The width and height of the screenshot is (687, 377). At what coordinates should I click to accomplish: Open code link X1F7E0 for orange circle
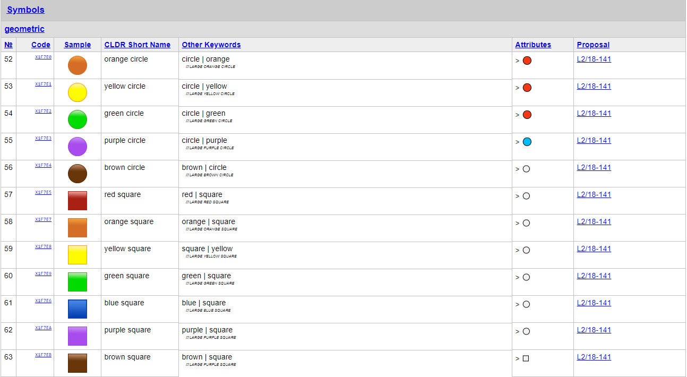coord(44,57)
